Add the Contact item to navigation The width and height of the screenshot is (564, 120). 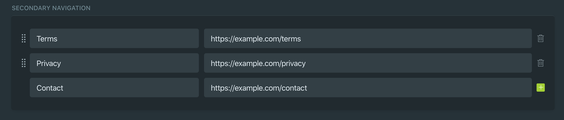(x=540, y=88)
